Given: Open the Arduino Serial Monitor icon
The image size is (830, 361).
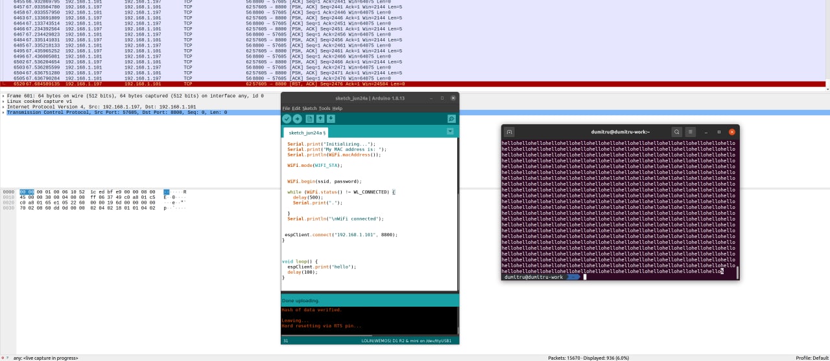Looking at the screenshot, I should click(x=451, y=119).
